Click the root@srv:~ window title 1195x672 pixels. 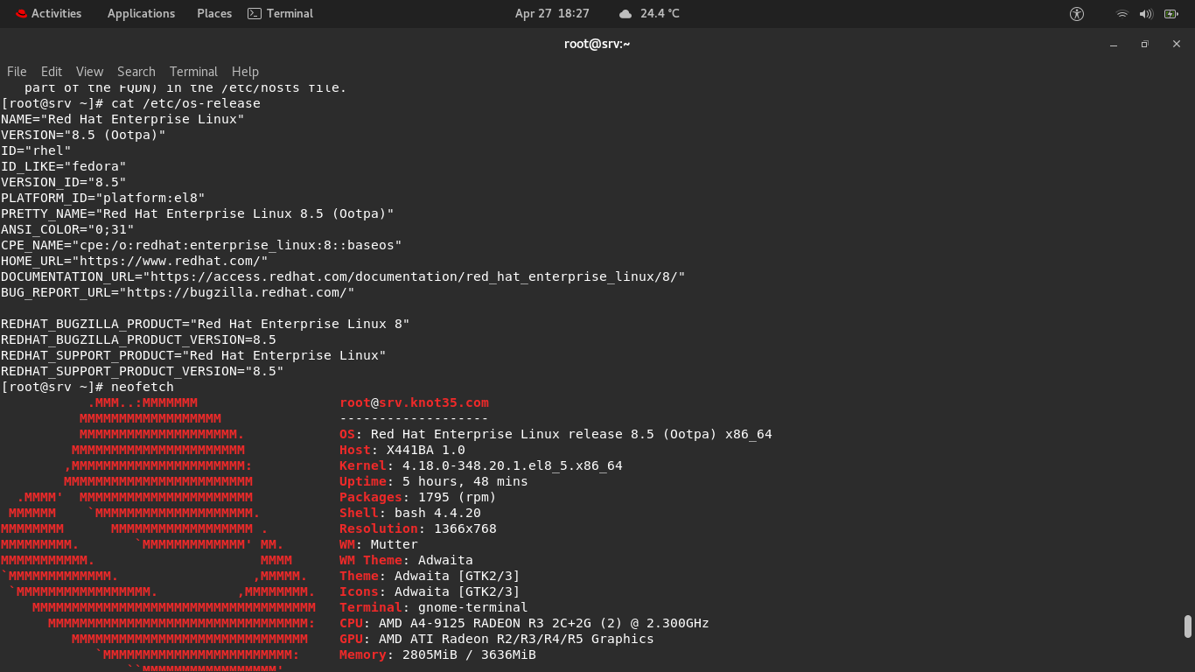pyautogui.click(x=597, y=44)
